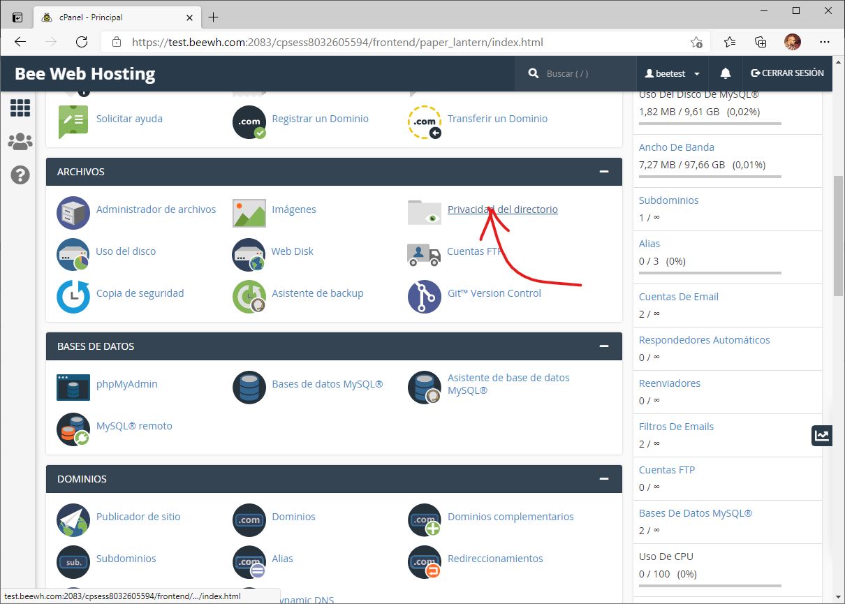Viewport: 845px width, 604px height.
Task: Add this page to favorites star icon
Action: click(696, 42)
